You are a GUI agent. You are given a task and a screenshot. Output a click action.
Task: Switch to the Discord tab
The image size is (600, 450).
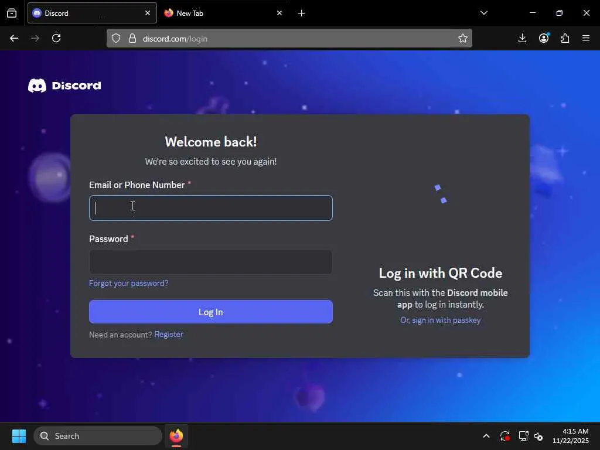tap(92, 13)
